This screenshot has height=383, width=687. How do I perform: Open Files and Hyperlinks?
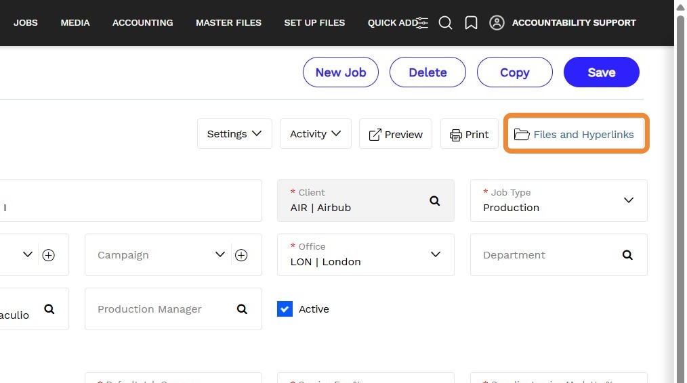coord(575,134)
